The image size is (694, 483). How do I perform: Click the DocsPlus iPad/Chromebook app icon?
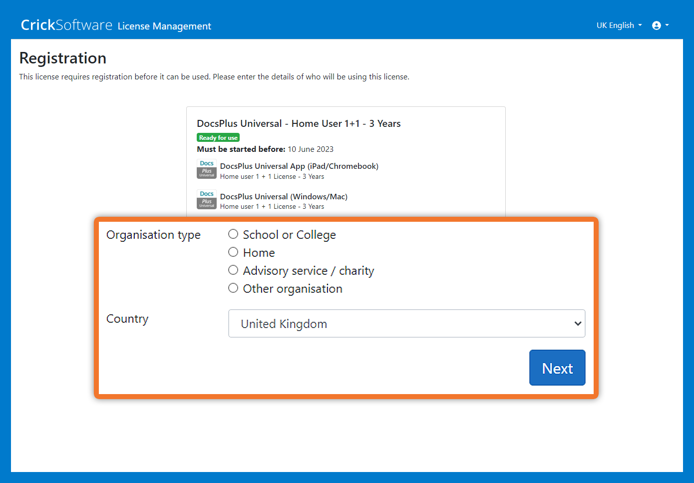(x=207, y=169)
